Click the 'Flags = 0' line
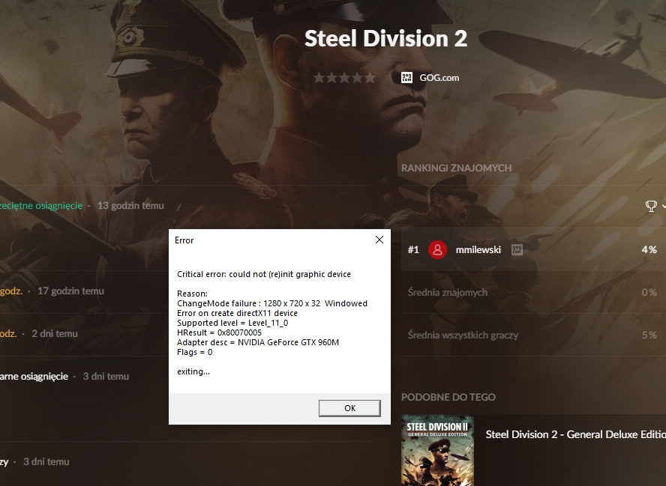666x486 pixels. point(194,353)
